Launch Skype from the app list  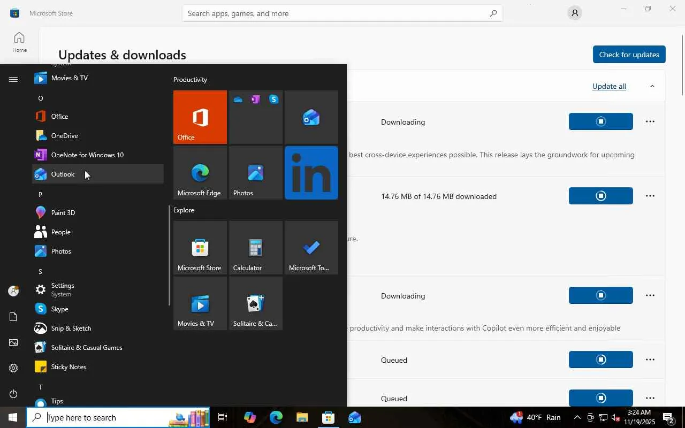point(98,309)
